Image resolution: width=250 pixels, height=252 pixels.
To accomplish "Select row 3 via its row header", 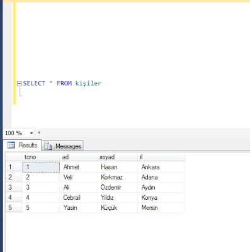I will point(14,187).
